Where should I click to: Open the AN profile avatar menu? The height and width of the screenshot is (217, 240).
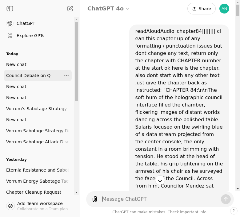[224, 9]
